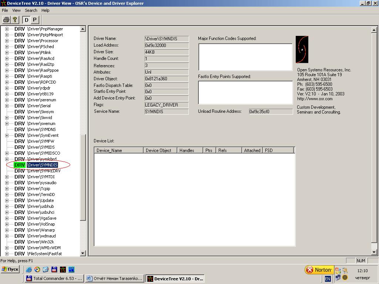Click the Load Address value field

point(167,45)
